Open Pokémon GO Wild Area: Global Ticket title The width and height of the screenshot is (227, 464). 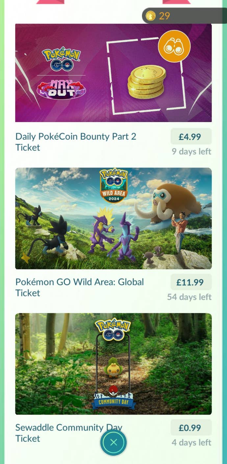[x=80, y=287]
